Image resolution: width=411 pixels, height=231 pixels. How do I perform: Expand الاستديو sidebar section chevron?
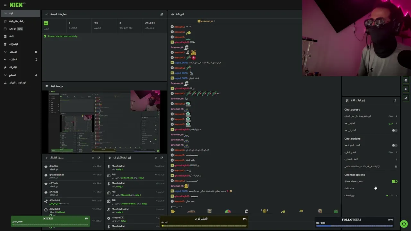click(5, 52)
